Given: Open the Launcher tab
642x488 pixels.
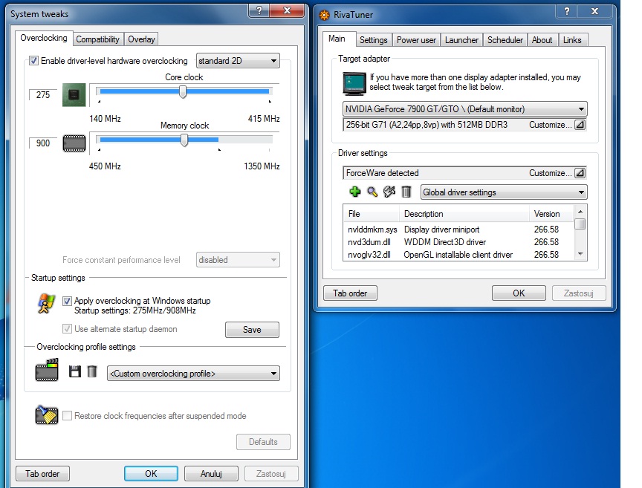Looking at the screenshot, I should [x=461, y=40].
